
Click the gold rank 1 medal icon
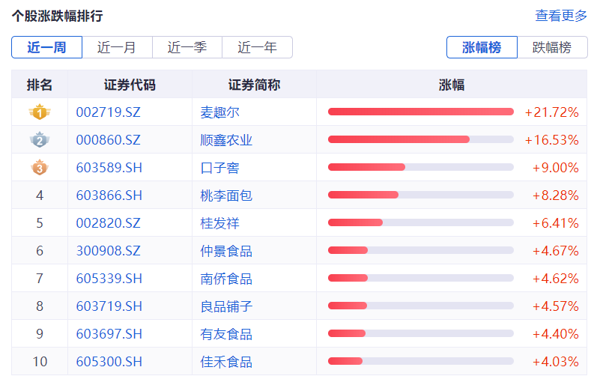[x=40, y=112]
